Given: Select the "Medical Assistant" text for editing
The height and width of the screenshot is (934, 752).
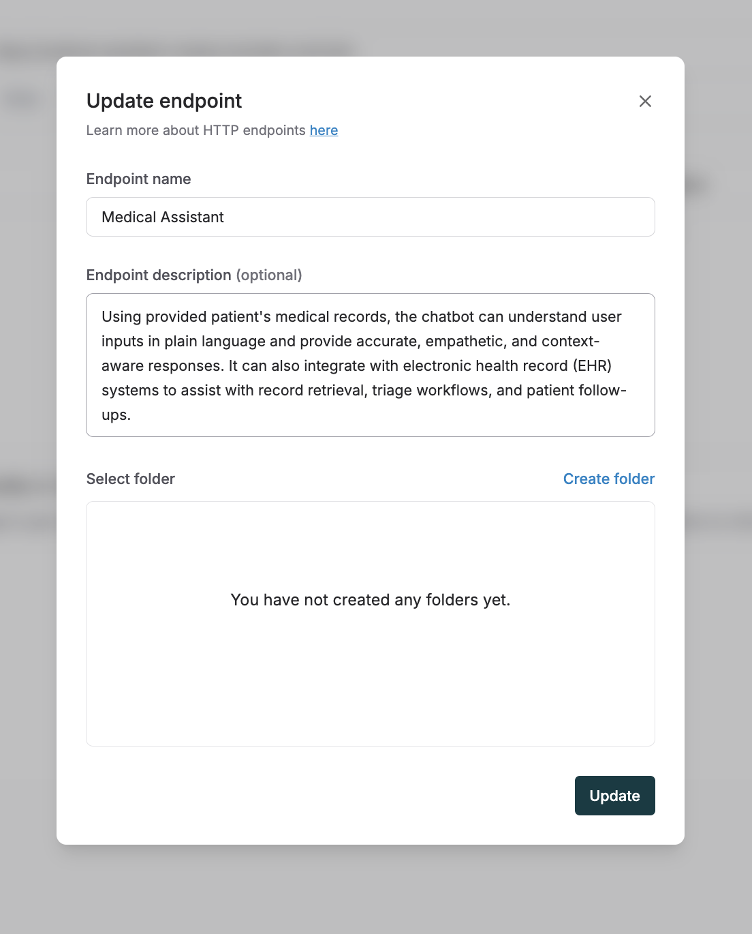Looking at the screenshot, I should tap(162, 217).
